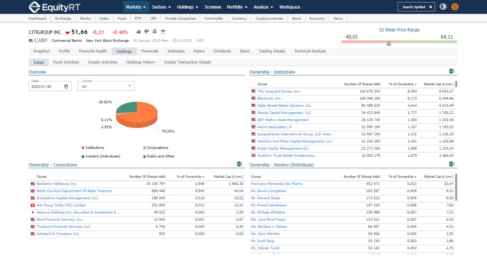This screenshot has width=487, height=256.
Task: Toggle Public and Other legend item
Action: click(158, 156)
